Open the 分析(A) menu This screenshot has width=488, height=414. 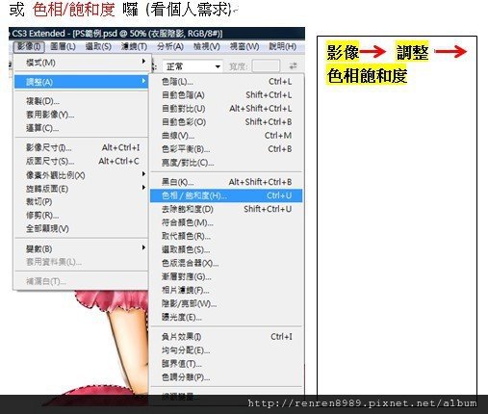170,47
